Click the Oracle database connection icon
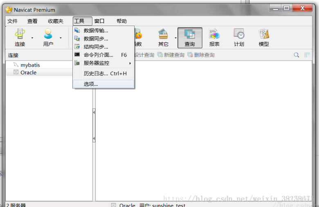Screen dimensions: 319x207 tap(16, 72)
